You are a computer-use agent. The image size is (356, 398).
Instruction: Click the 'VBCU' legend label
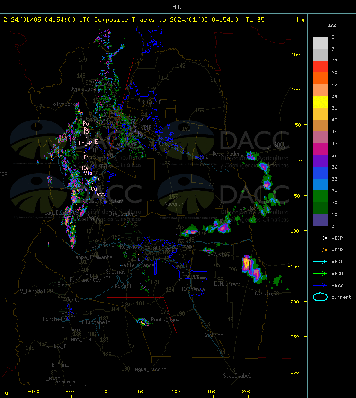[x=337, y=273]
